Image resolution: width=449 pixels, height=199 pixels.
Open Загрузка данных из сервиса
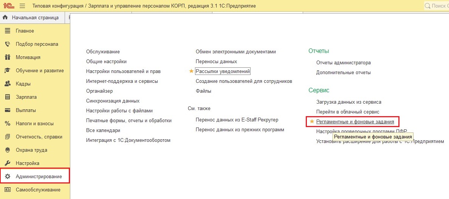coord(349,102)
